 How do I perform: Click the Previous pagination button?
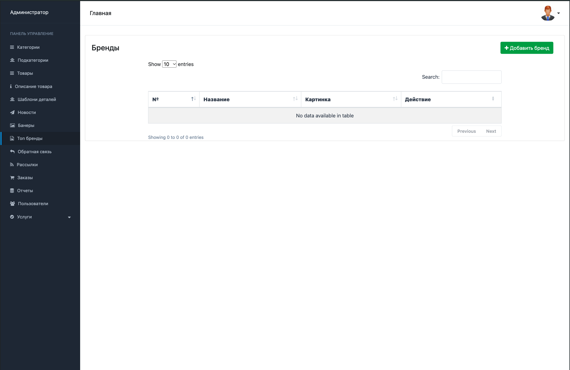click(467, 131)
